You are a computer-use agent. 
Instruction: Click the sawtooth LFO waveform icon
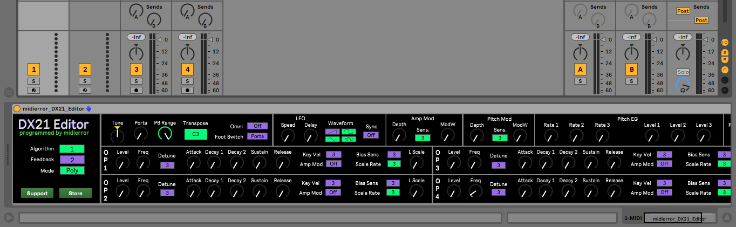tap(332, 132)
